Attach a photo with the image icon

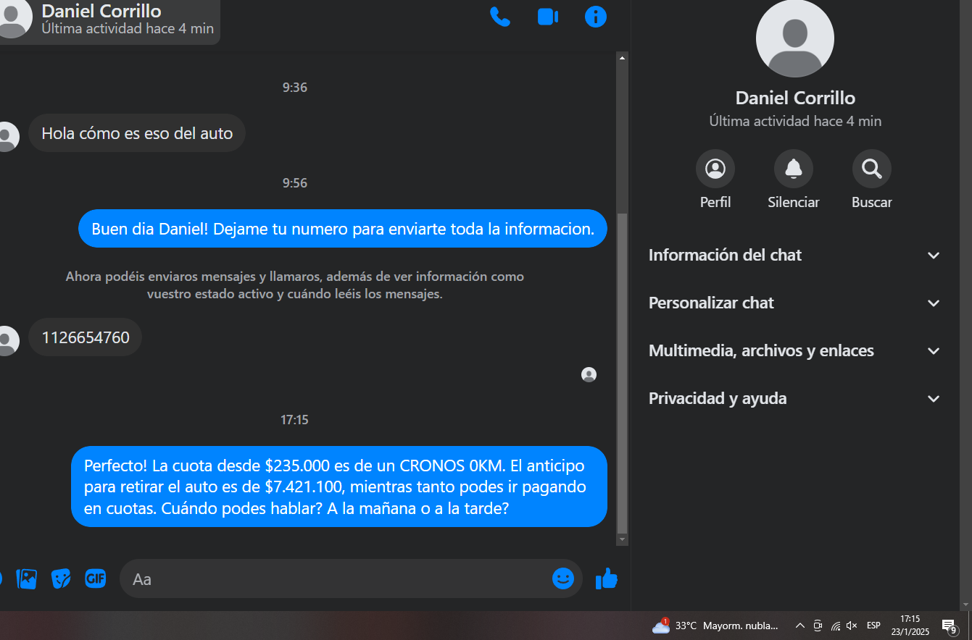tap(27, 578)
